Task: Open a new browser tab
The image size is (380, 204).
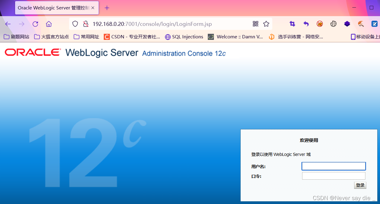Action: (x=106, y=8)
